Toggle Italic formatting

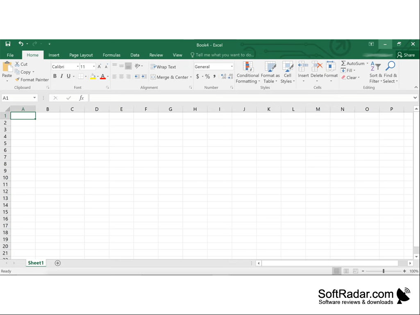click(61, 76)
